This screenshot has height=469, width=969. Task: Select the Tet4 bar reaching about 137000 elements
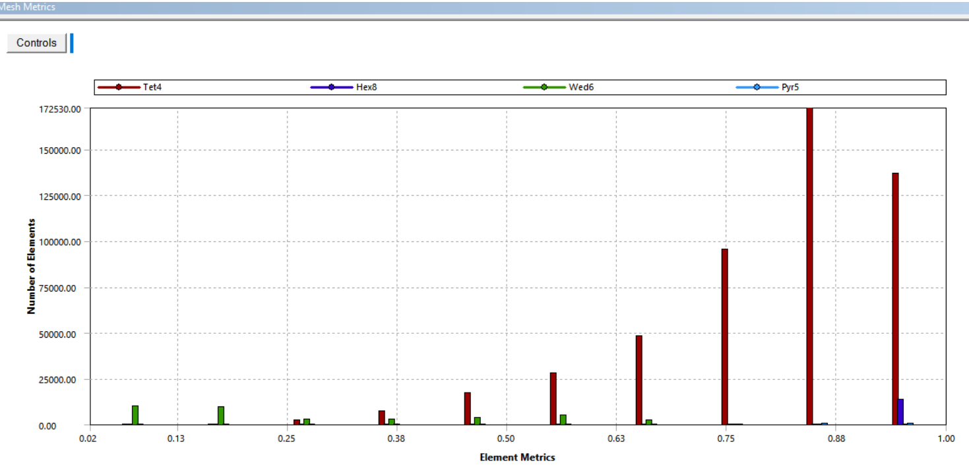[895, 299]
